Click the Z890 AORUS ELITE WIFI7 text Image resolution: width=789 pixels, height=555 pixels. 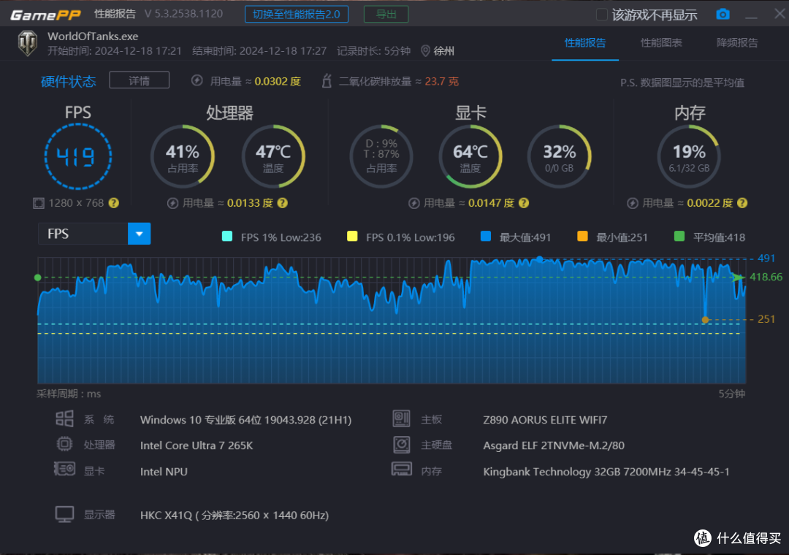[545, 420]
